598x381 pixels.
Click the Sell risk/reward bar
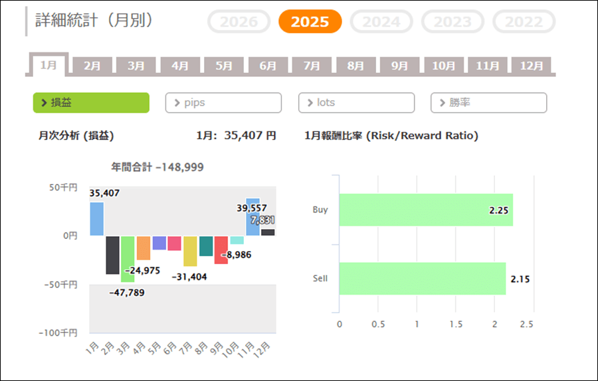(423, 279)
